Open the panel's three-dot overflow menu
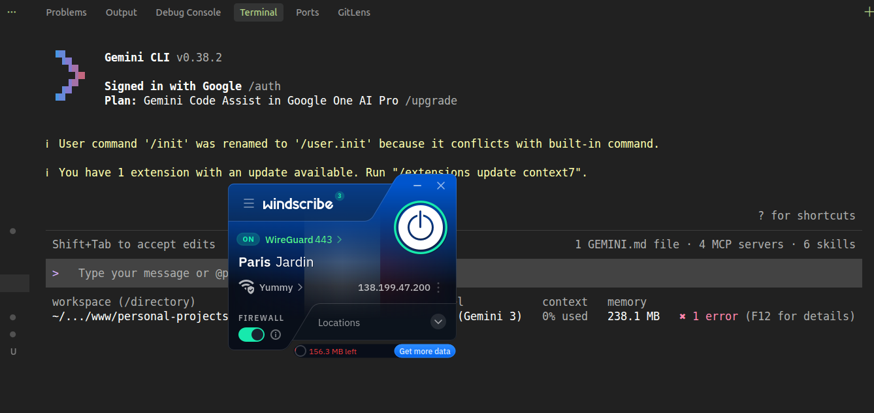Image resolution: width=874 pixels, height=413 pixels. (x=11, y=12)
